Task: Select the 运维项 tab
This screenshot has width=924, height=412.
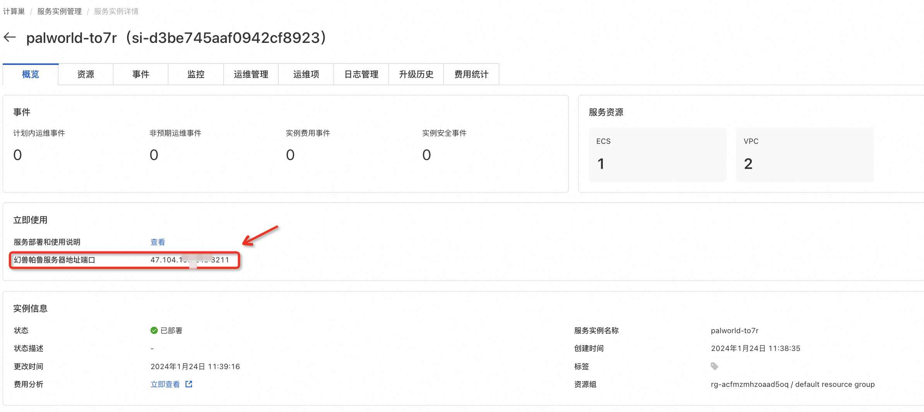Action: (306, 74)
